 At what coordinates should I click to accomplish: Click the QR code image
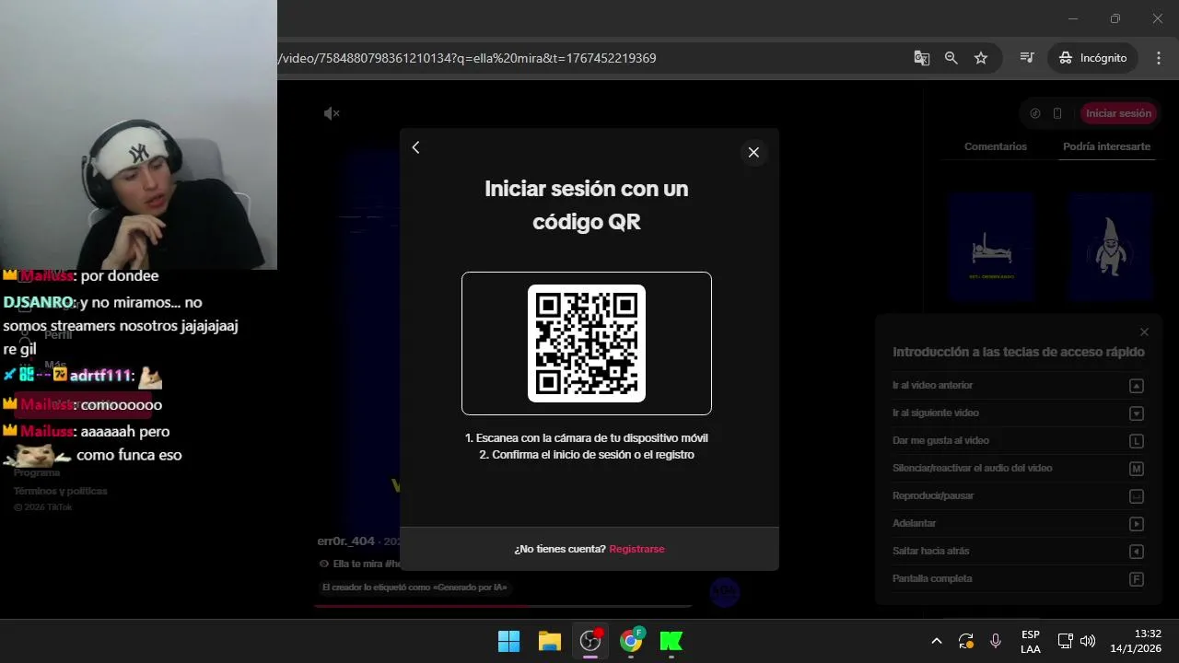click(587, 343)
